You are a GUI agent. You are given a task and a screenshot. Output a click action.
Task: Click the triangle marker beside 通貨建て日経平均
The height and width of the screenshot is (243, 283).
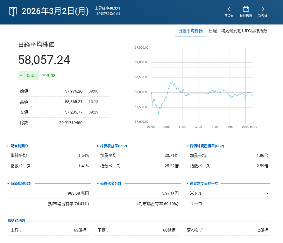[187, 184]
